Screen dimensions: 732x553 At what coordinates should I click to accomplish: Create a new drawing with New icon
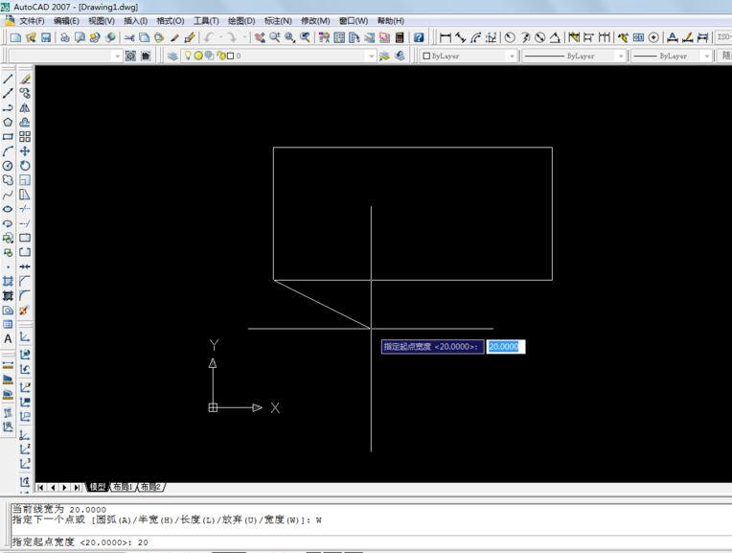(15, 37)
